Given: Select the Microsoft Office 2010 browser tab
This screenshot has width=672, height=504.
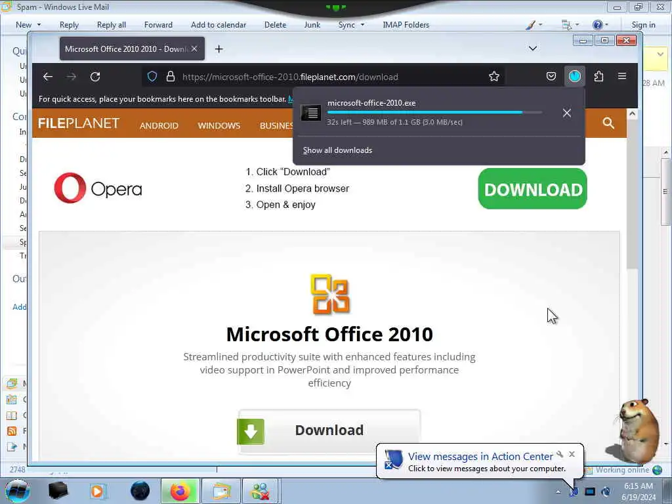Looking at the screenshot, I should 132,49.
